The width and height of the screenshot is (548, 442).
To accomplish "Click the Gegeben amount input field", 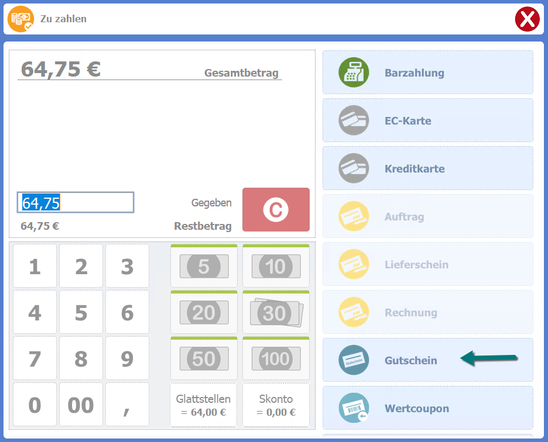I will [x=76, y=203].
